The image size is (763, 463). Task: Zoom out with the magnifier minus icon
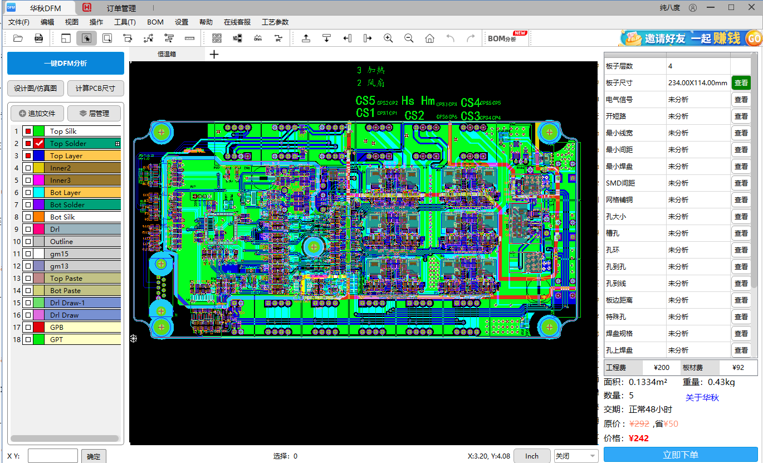[409, 38]
